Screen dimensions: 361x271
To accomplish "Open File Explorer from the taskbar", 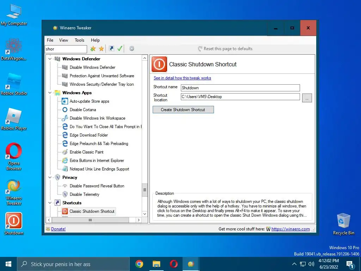I will (156, 264).
